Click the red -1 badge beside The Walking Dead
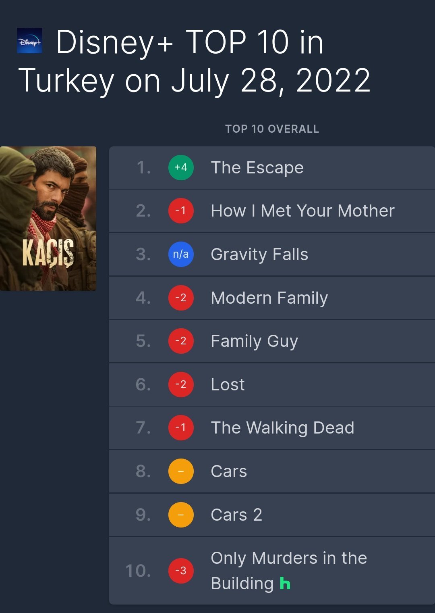Viewport: 435px width, 613px height. pyautogui.click(x=181, y=428)
